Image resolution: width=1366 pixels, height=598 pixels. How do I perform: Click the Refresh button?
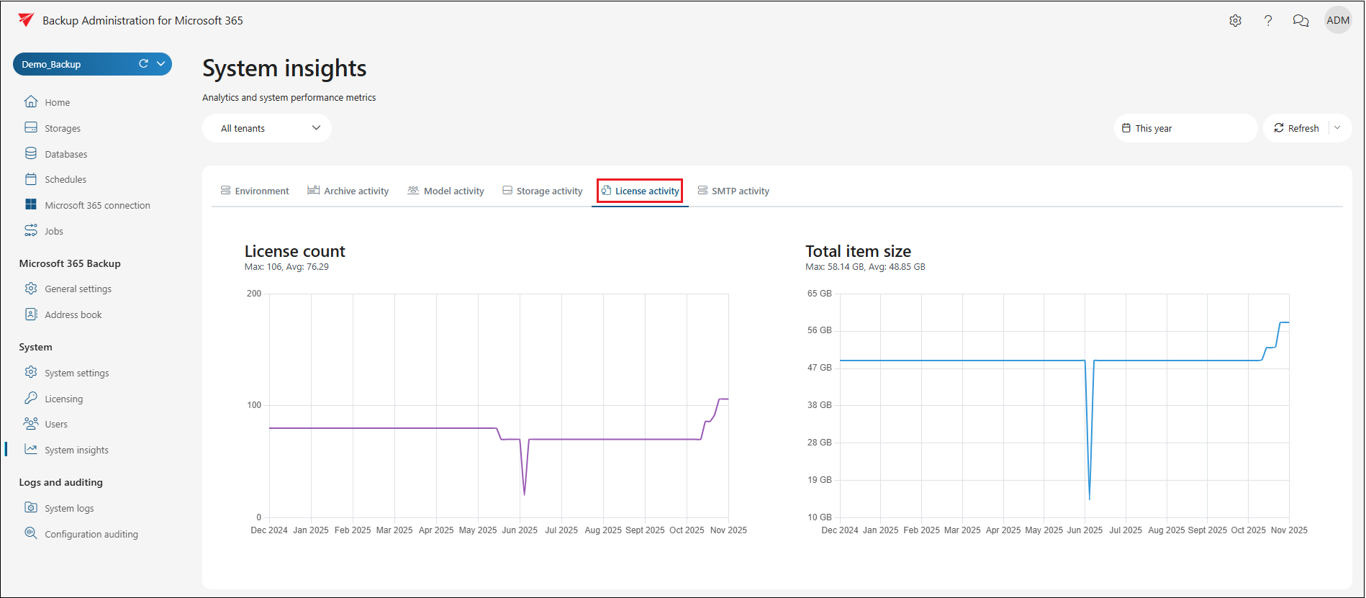pyautogui.click(x=1296, y=128)
